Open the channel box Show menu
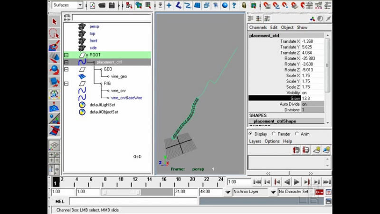The width and height of the screenshot is (380, 214). tap(302, 28)
